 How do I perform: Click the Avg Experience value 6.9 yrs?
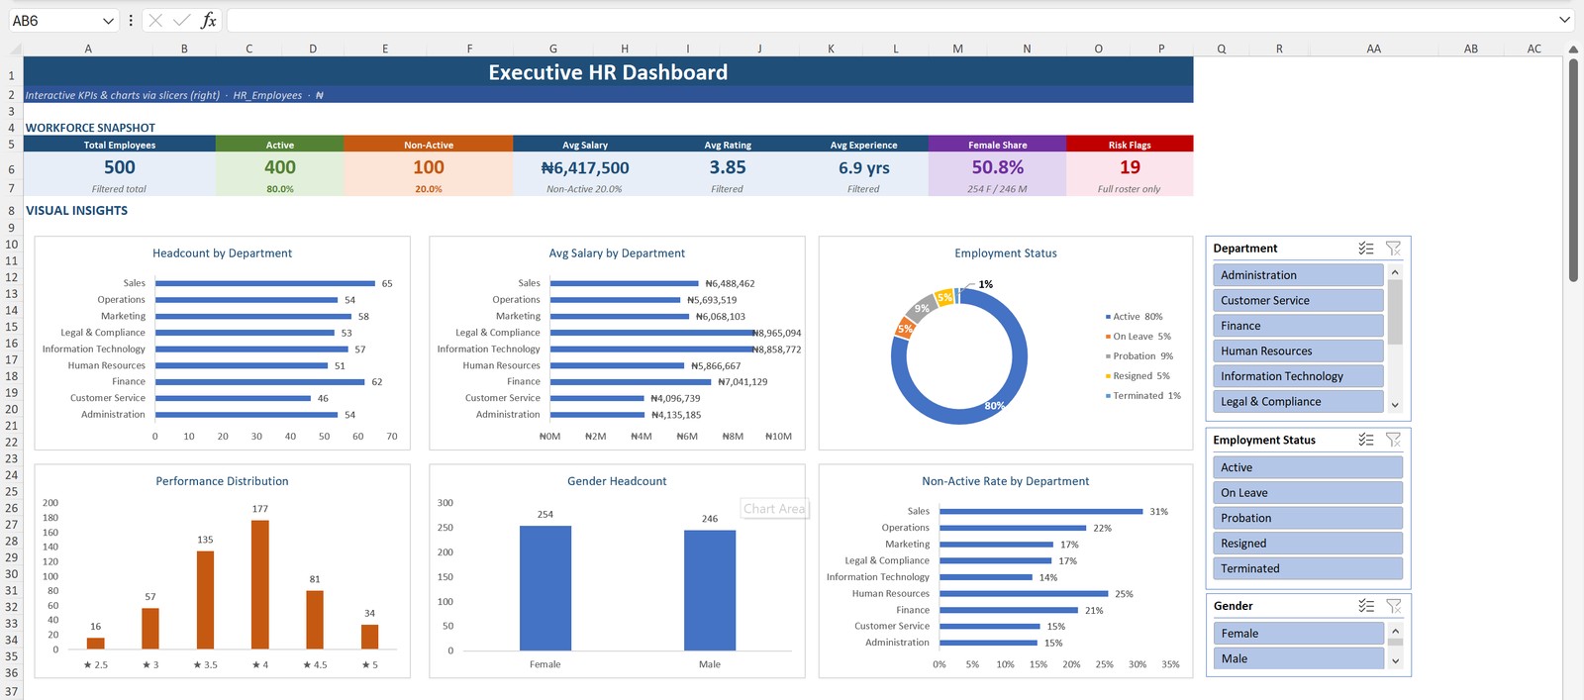[864, 168]
